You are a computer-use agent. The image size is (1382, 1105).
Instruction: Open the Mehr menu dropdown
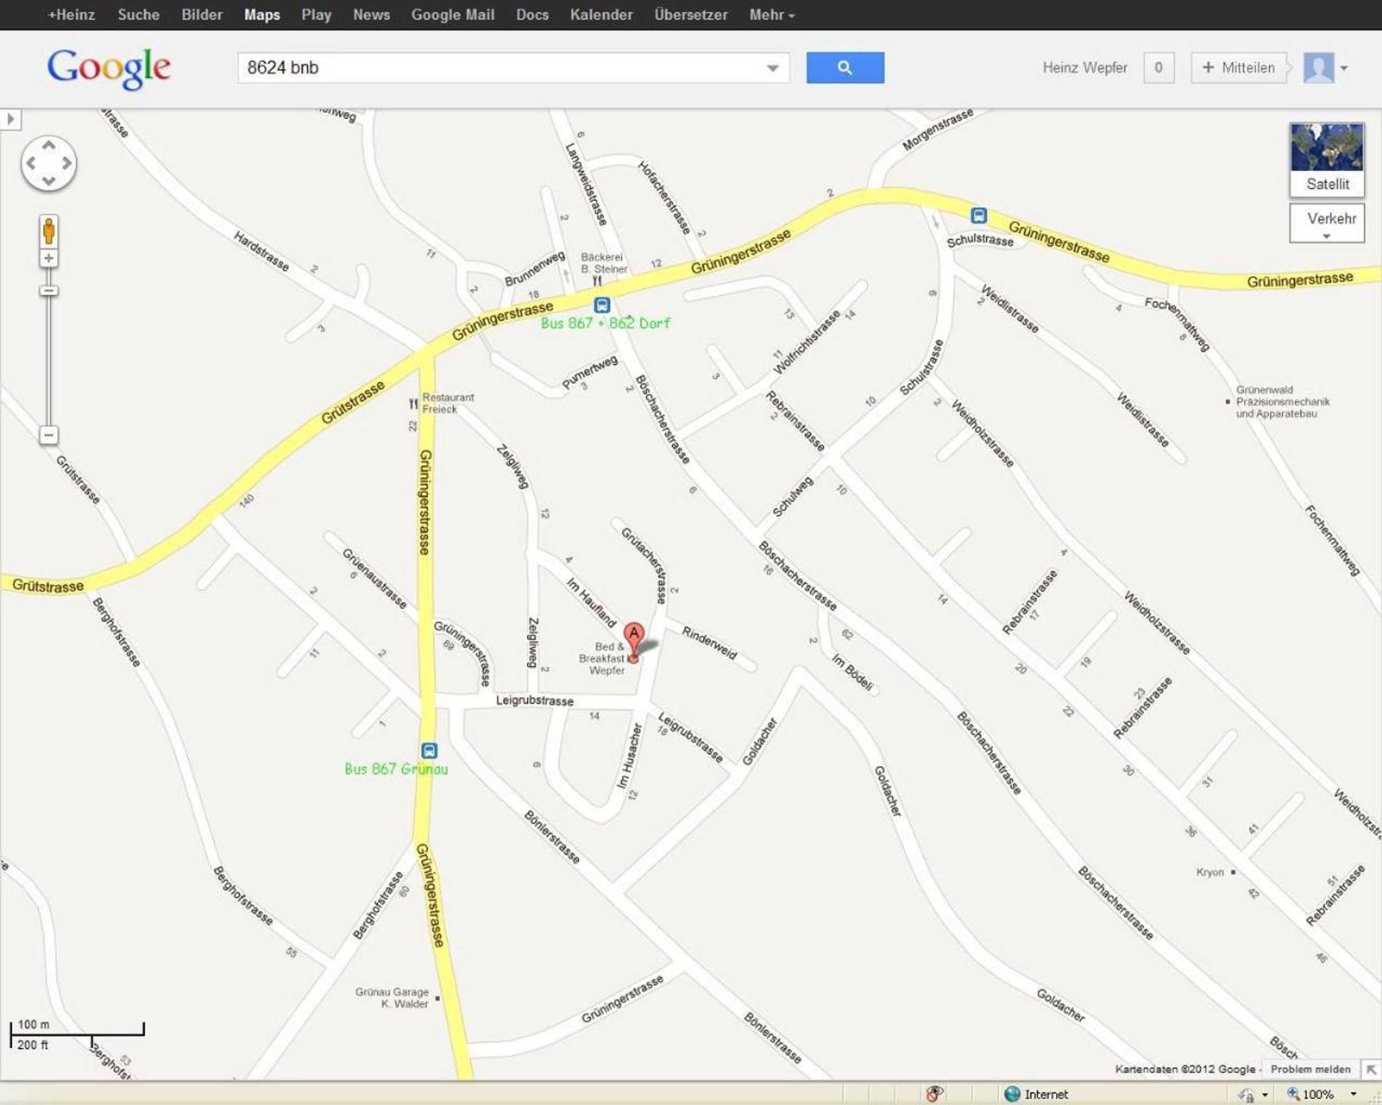pos(771,15)
